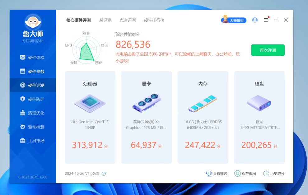
Task: Click the 镁光 disk model text
Action: (259, 125)
